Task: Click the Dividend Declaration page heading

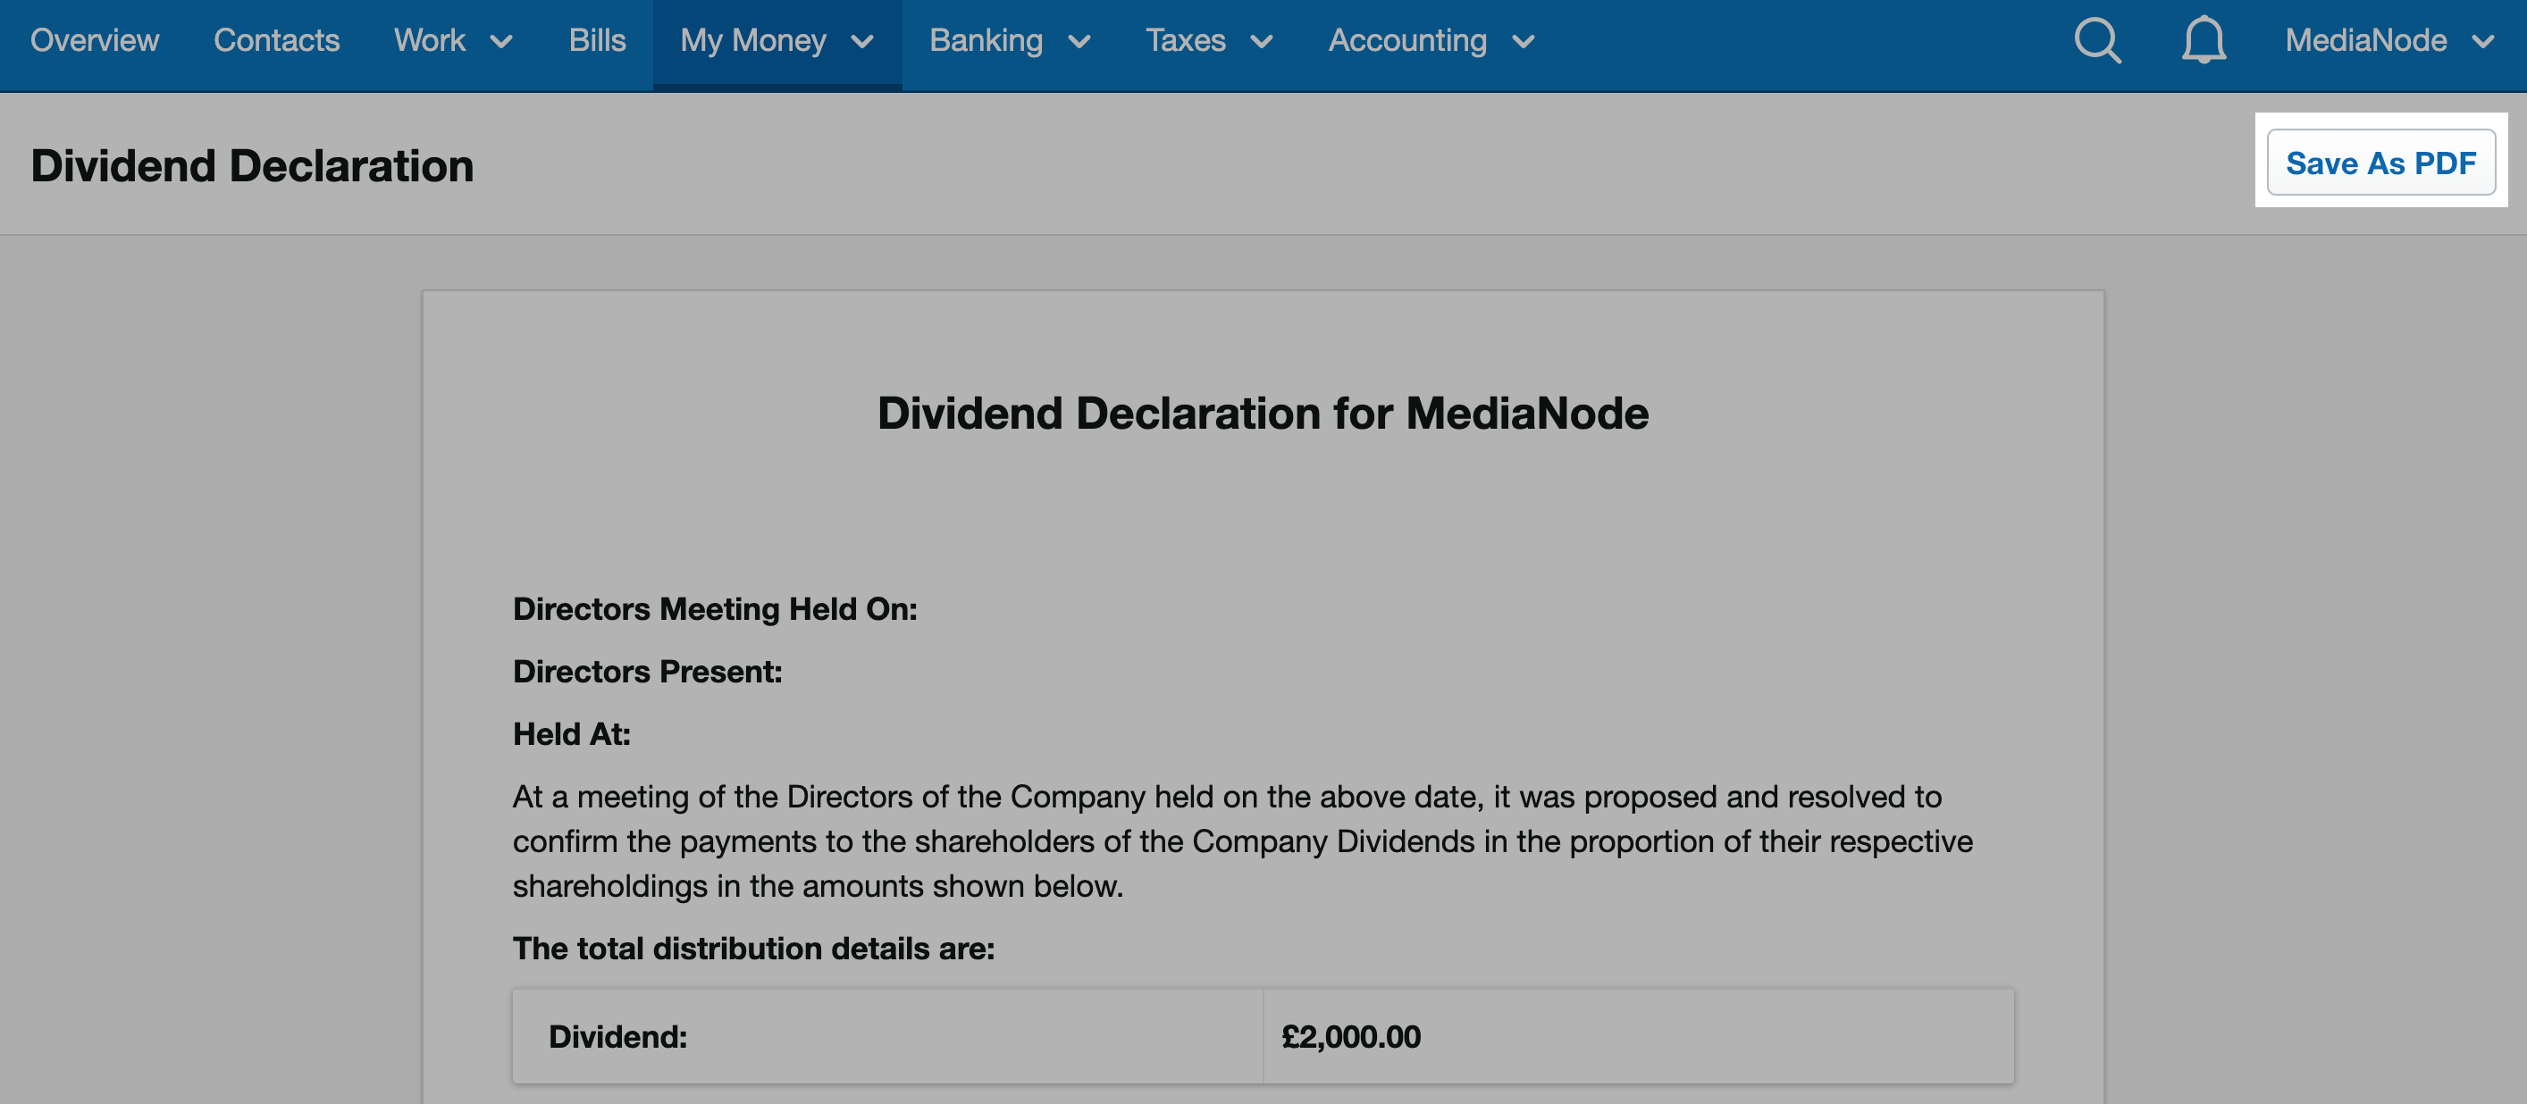Action: 251,164
